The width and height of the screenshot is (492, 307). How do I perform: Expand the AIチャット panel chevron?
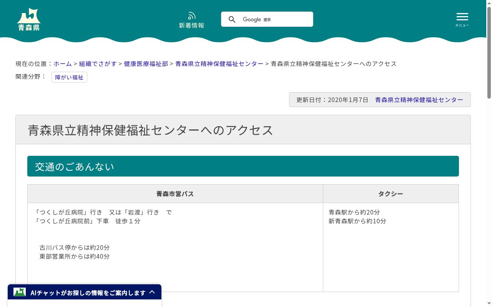[152, 292]
